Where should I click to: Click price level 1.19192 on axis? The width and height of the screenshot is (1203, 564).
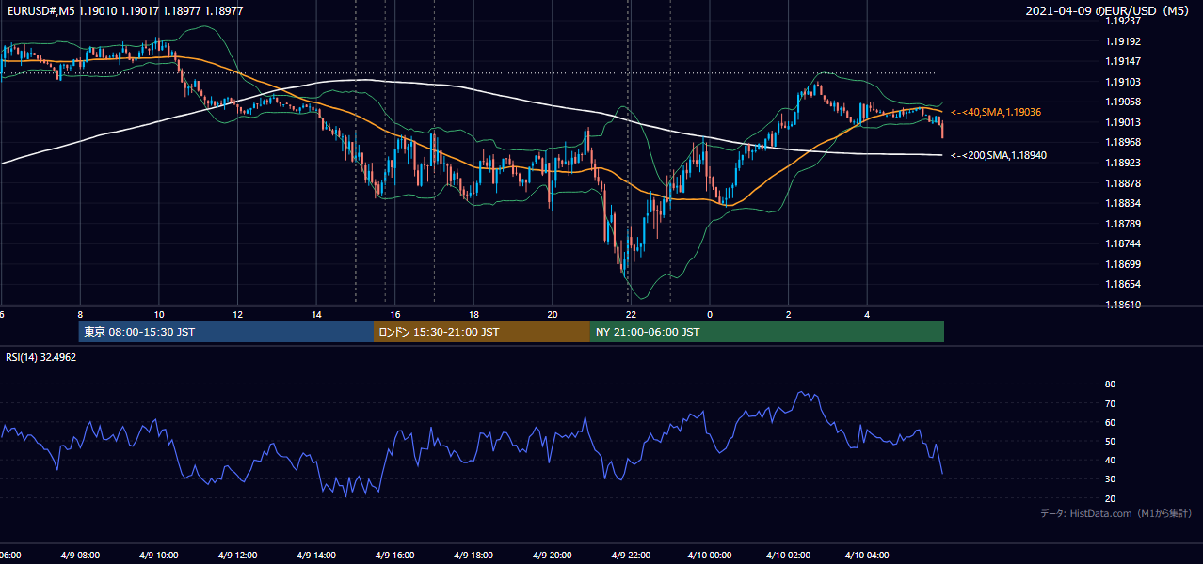pos(1124,41)
